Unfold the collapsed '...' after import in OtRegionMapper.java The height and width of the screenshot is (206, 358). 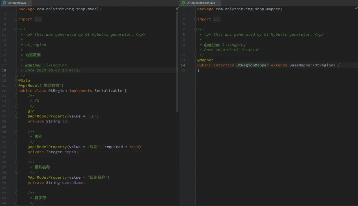click(x=217, y=19)
